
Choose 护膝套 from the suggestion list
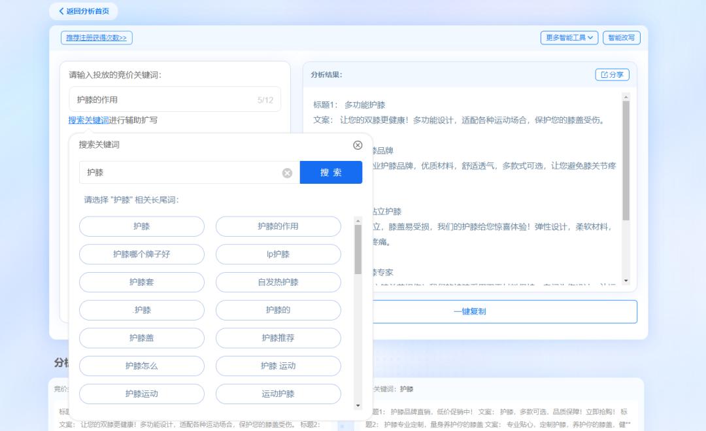pyautogui.click(x=142, y=282)
